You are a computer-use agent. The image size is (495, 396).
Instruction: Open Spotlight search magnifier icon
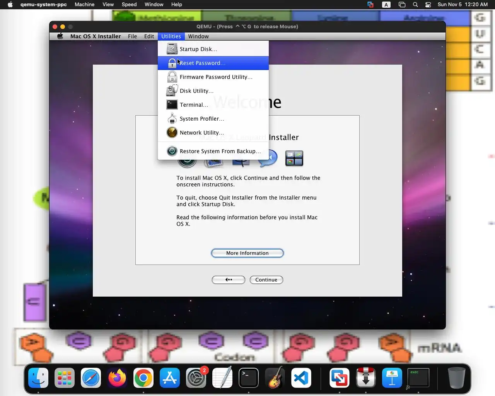[415, 5]
